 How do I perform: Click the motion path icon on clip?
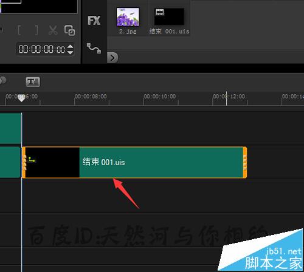click(x=32, y=160)
